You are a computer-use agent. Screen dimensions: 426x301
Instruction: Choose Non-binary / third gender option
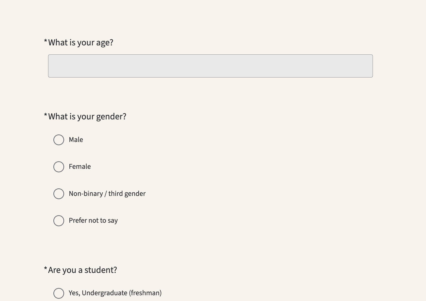tap(59, 194)
